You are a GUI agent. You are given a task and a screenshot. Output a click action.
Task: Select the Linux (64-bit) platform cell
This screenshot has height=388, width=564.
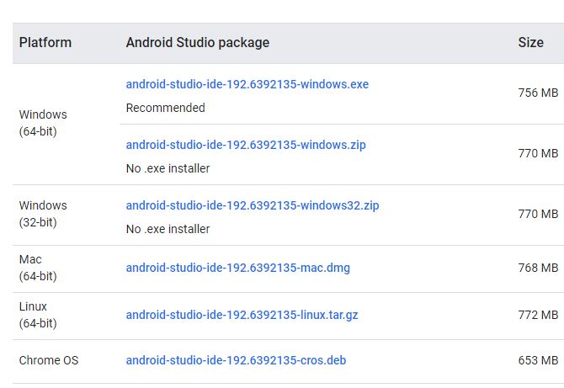[38, 315]
